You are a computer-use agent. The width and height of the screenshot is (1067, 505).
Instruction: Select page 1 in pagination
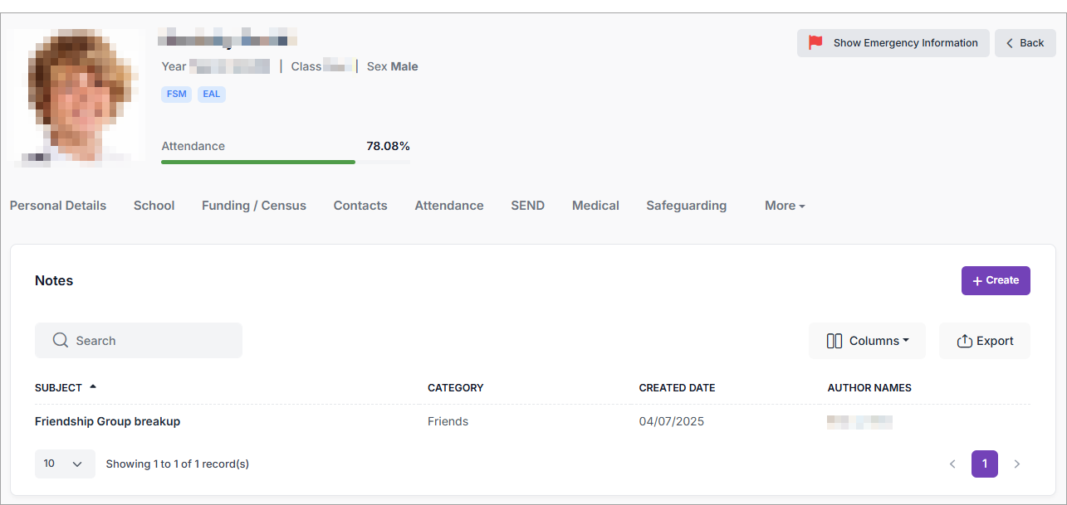(x=984, y=464)
